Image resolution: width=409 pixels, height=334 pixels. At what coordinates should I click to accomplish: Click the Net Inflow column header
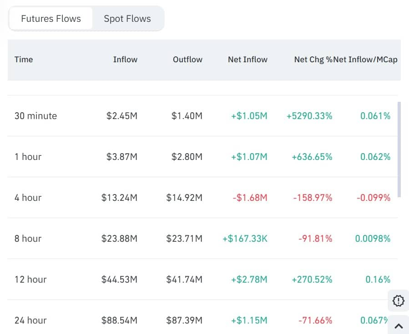coord(247,60)
